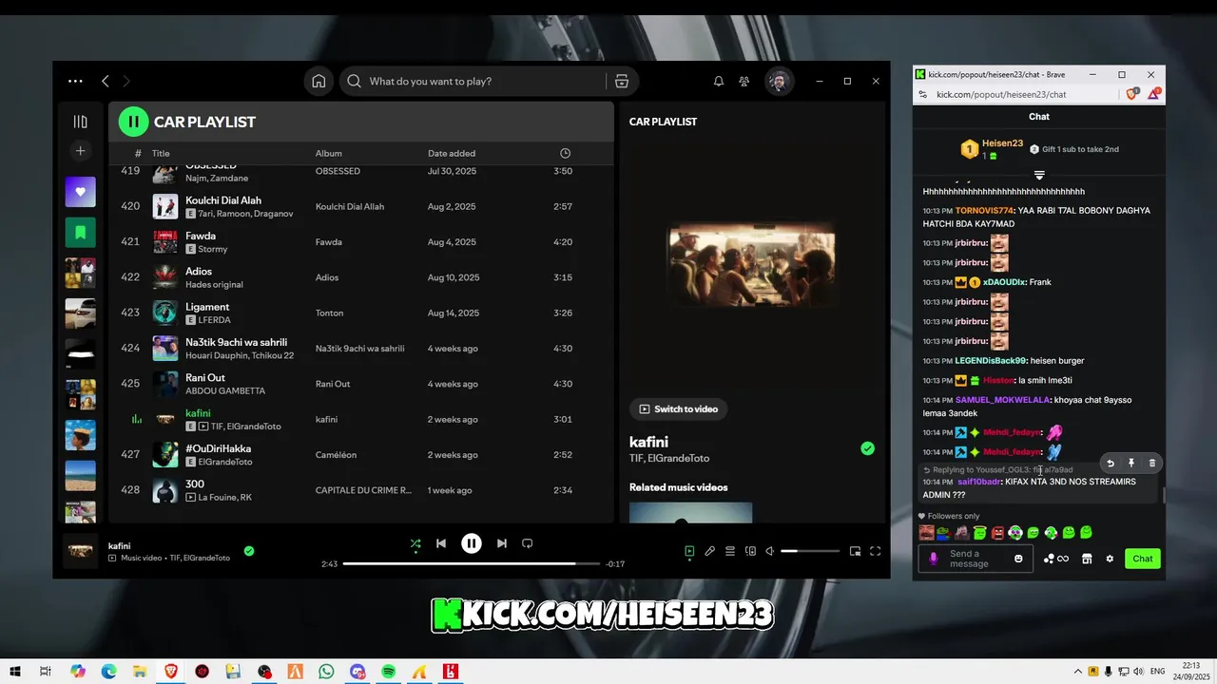The width and height of the screenshot is (1217, 684).
Task: Show lyrics with the microphone icon
Action: 709,551
